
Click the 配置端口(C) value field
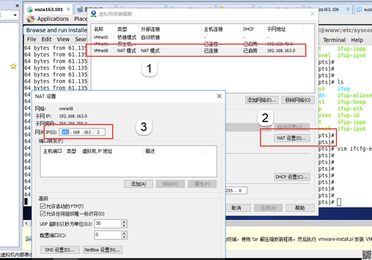pos(107,235)
